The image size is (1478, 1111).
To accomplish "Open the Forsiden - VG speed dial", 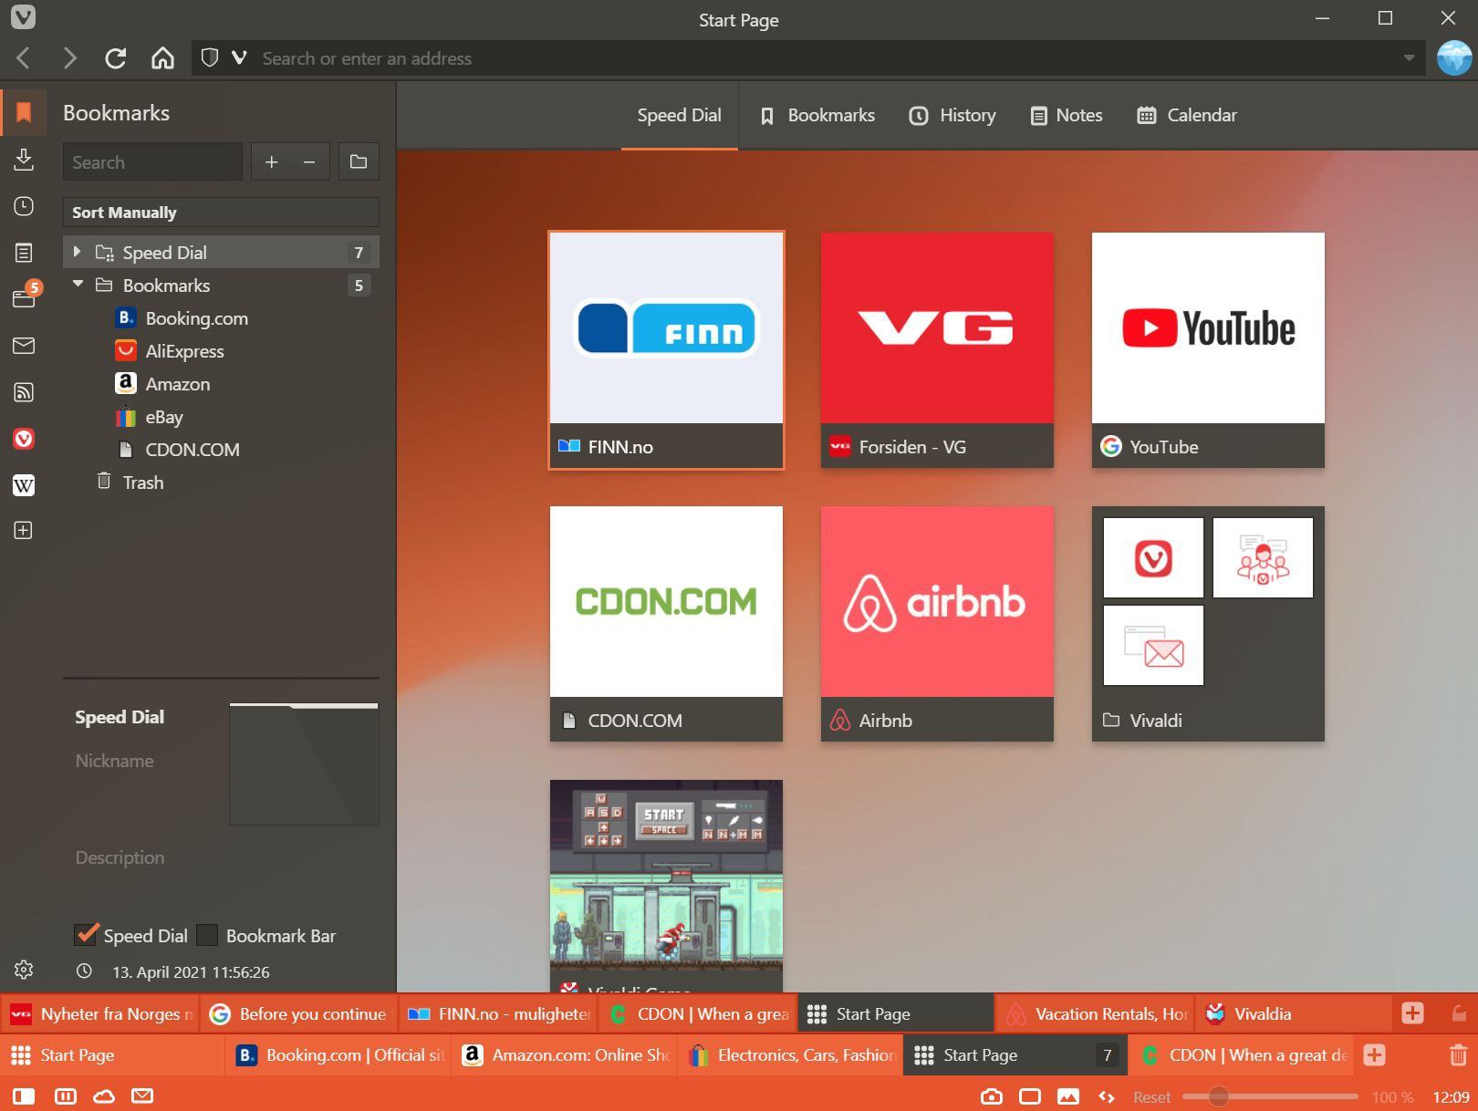I will coord(937,349).
